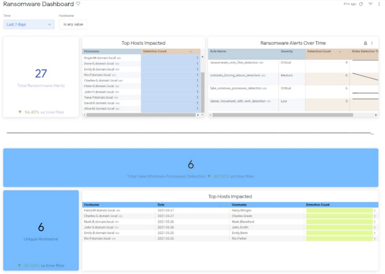Click ellipsis icon next to Harry-M.domain.local
The width and height of the screenshot is (385, 274).
(118, 210)
